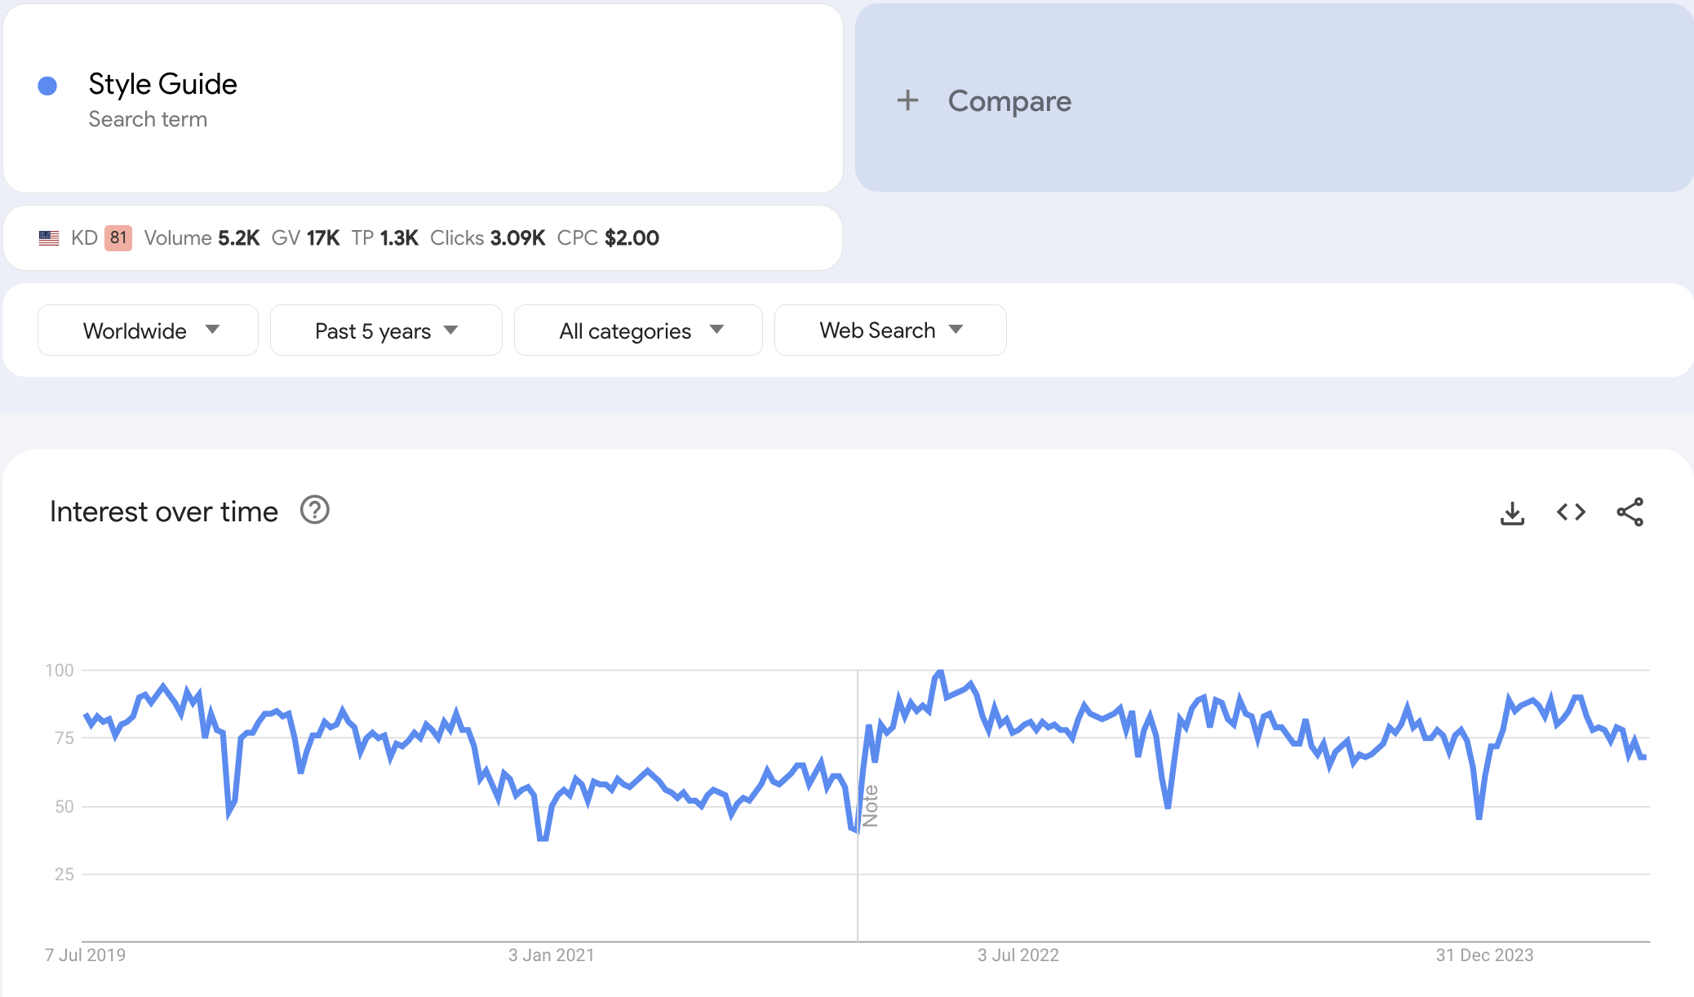Screen dimensions: 1694x997
Task: Click the US flag icon
Action: coord(49,238)
